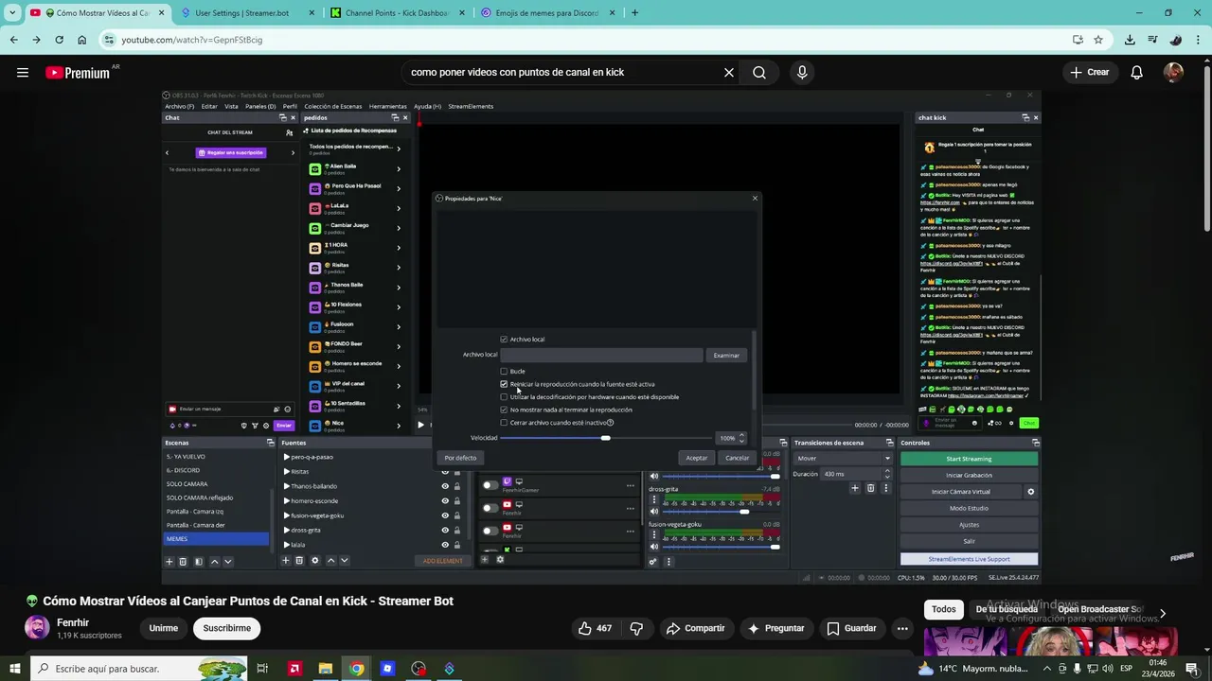
Task: Open the YouTube hamburger guide menu
Action: 23,72
